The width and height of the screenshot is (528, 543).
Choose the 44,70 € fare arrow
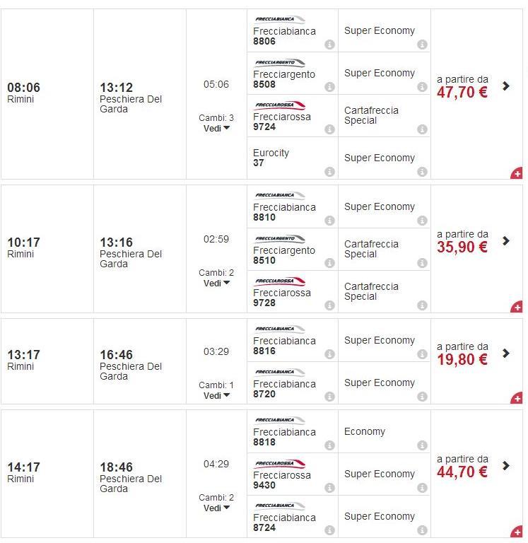[506, 465]
